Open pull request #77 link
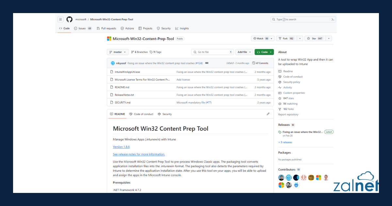 (208, 103)
